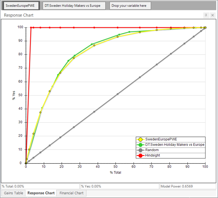Click the Random legend label
This screenshot has height=198, width=218.
pos(152,150)
